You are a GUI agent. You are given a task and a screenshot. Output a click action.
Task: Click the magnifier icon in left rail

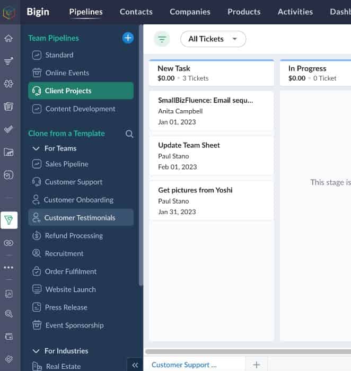(8, 314)
